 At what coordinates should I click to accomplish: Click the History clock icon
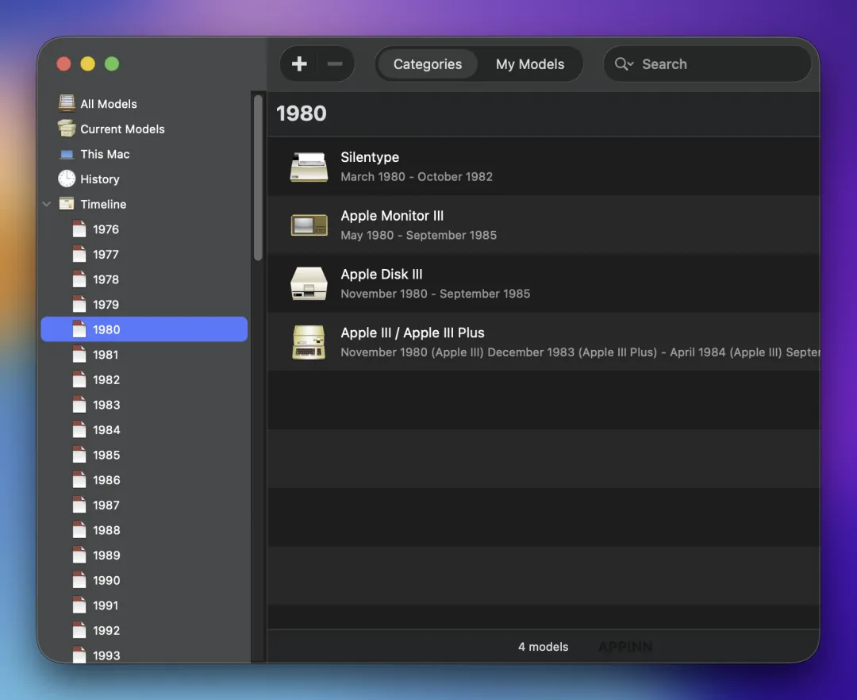click(67, 179)
